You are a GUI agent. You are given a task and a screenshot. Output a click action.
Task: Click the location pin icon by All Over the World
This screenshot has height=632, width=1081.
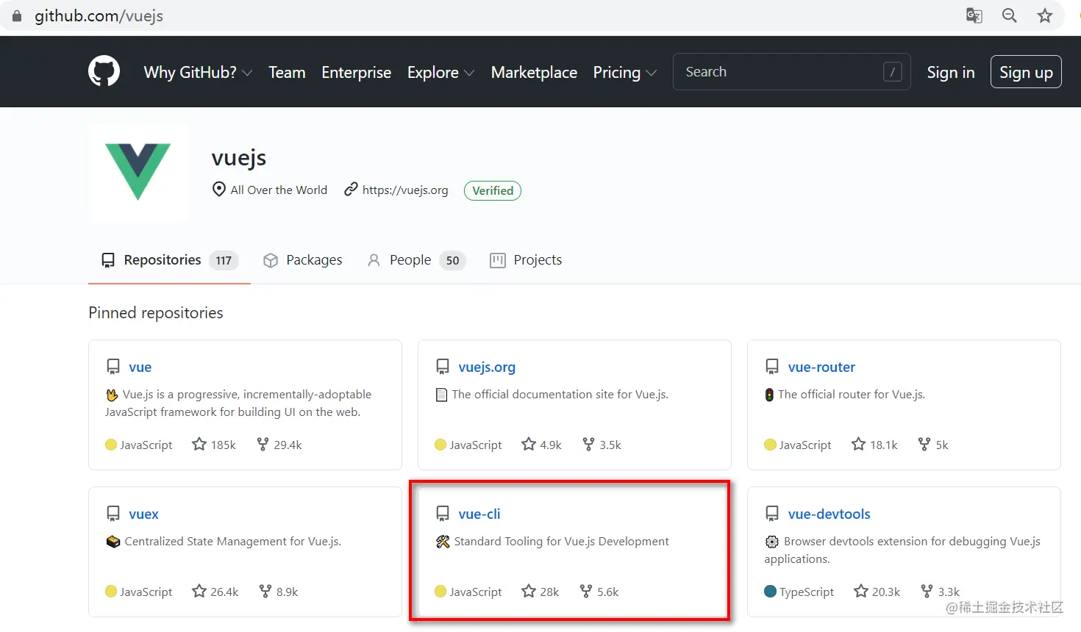click(218, 190)
